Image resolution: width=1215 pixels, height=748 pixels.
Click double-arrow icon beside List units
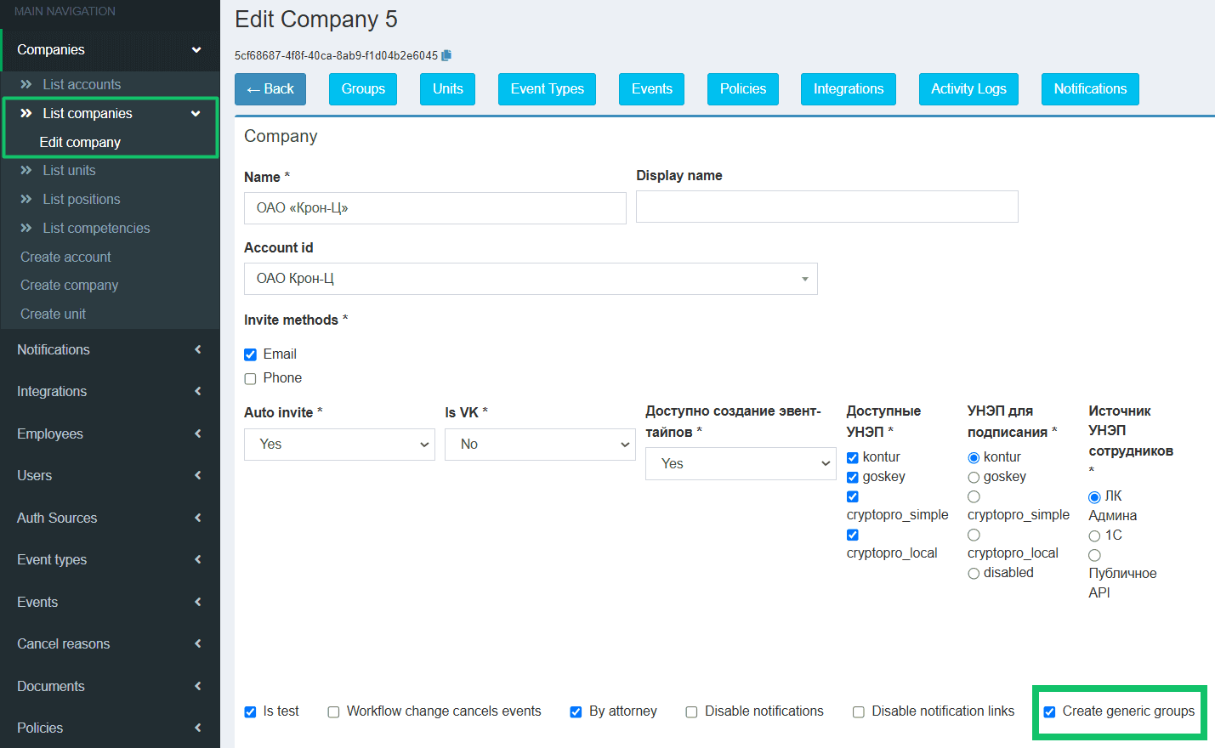coord(26,170)
